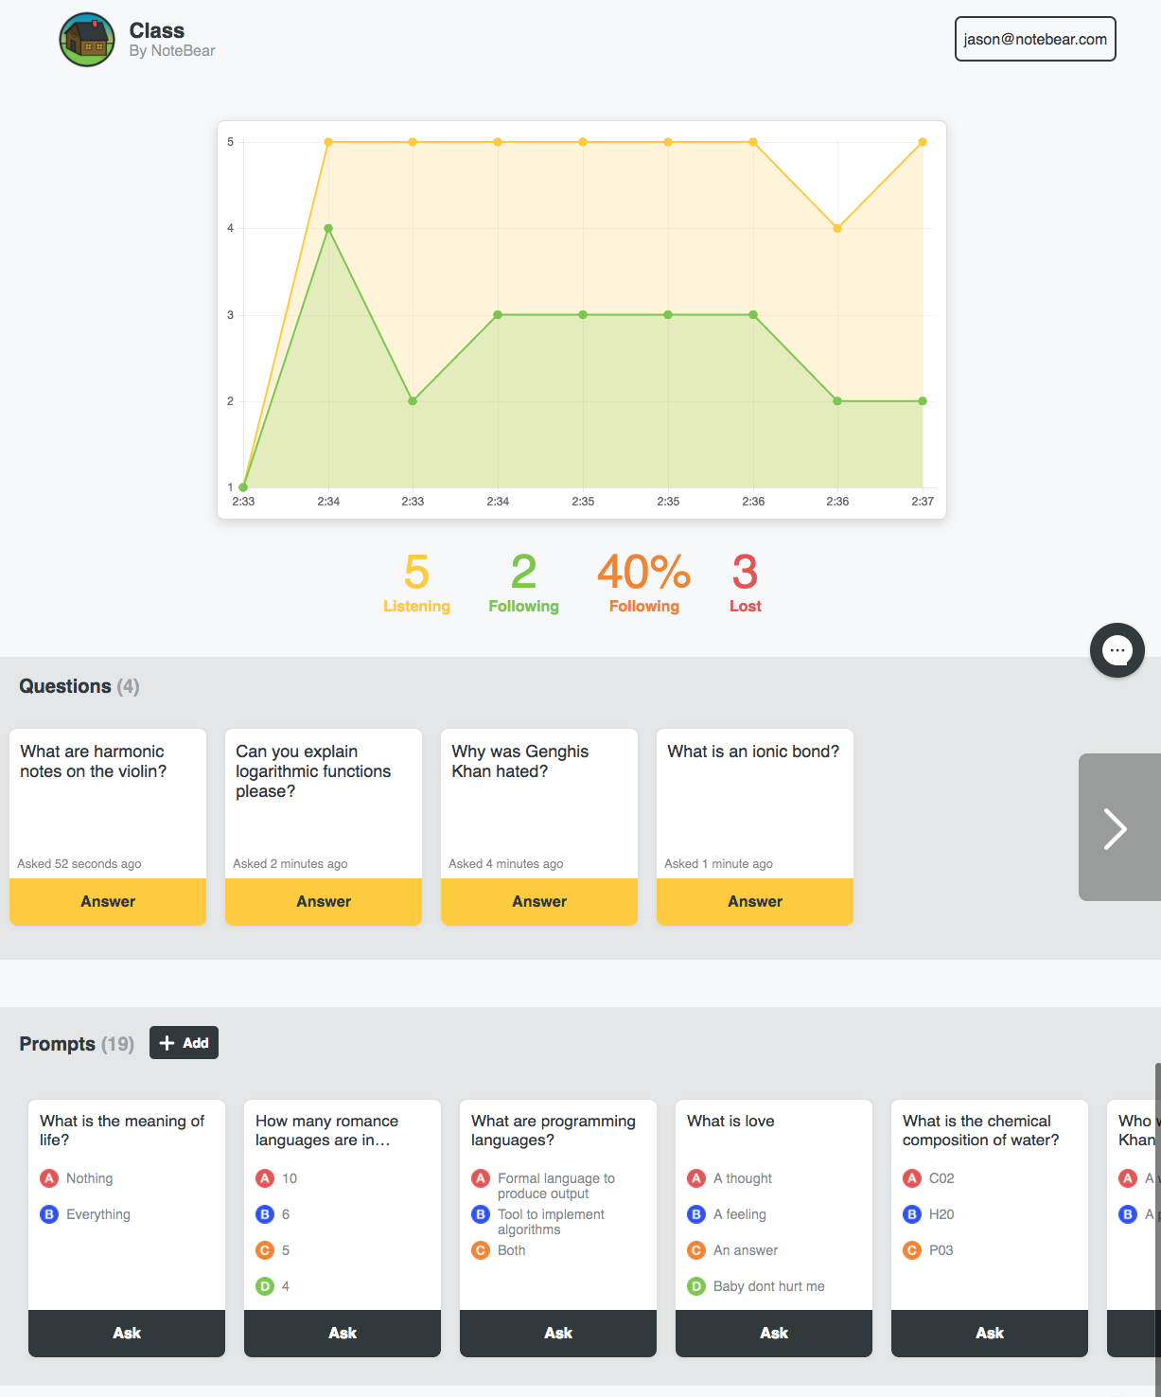Select option B H20
Screen dimensions: 1161x1397
click(x=928, y=1214)
